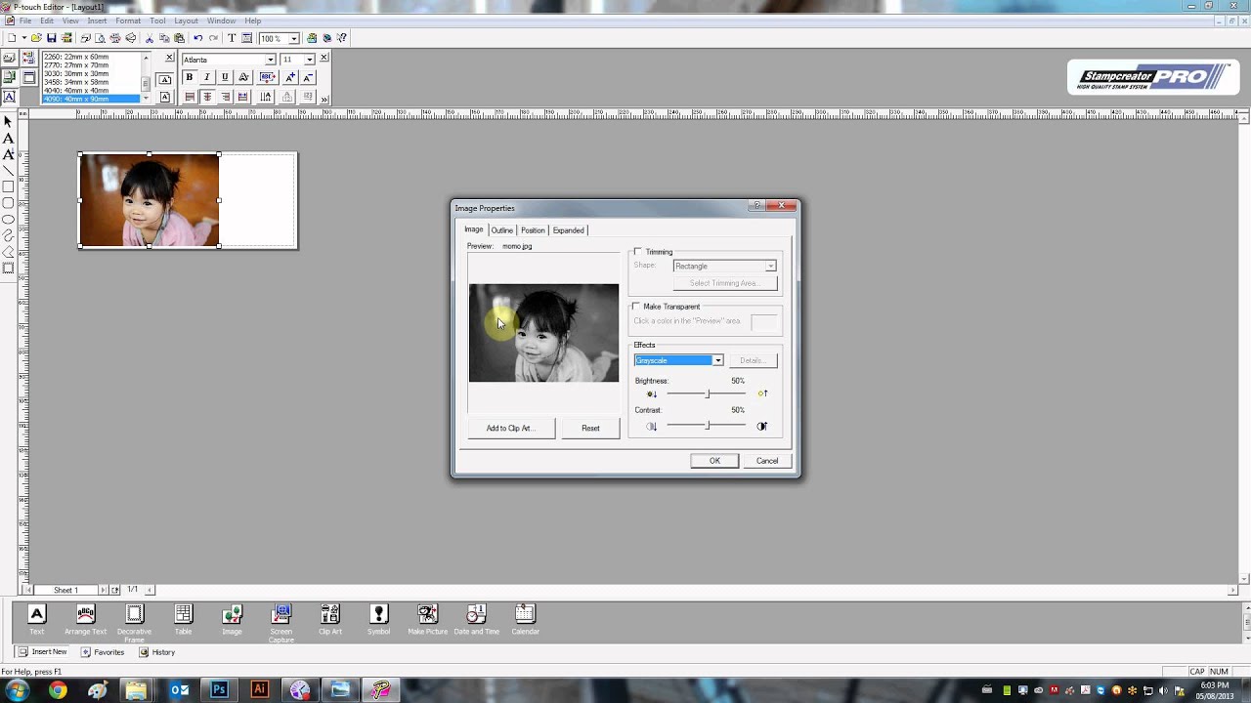The height and width of the screenshot is (703, 1251).
Task: Enable the Trimming checkbox
Action: pos(638,252)
